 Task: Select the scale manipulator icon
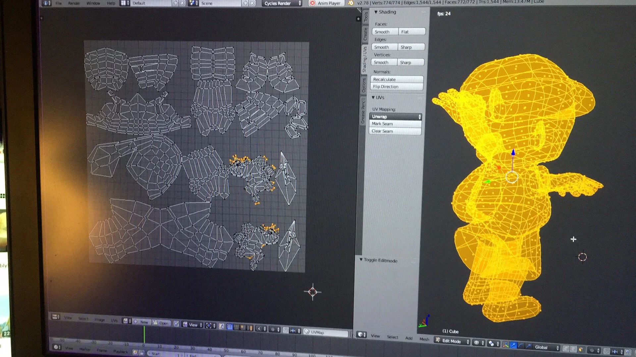pos(528,346)
